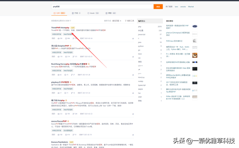Switch to the Issues tab

[x=93, y=13]
